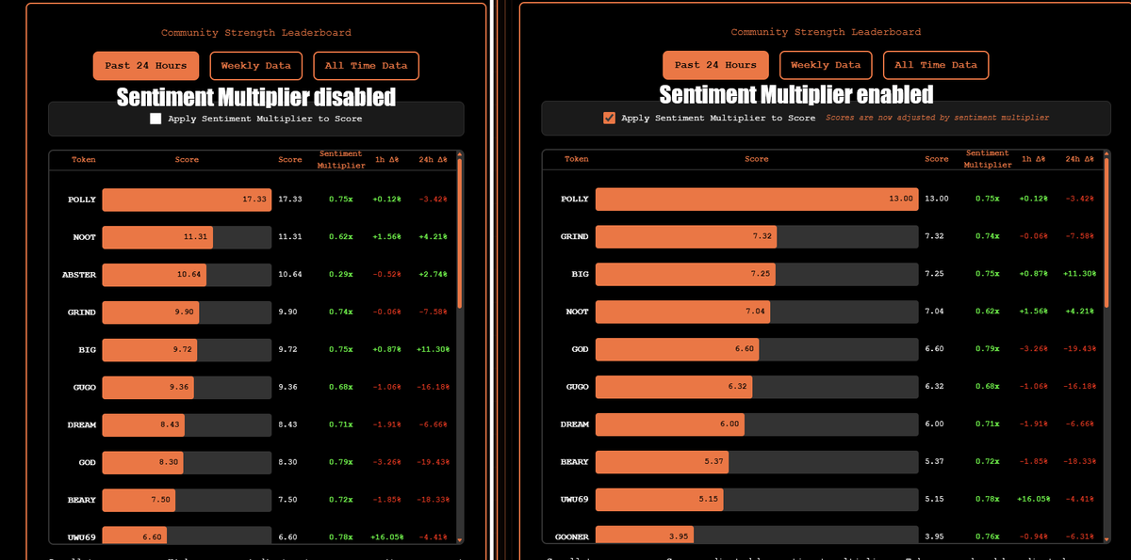Click the DREAM score bar showing 8.43
The image size is (1131, 560).
coord(143,424)
